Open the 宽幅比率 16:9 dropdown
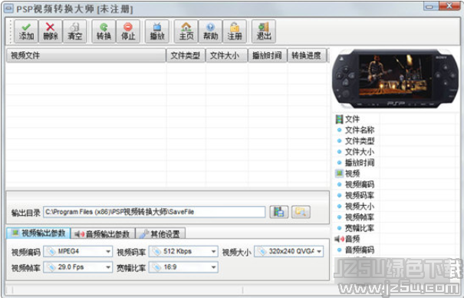This screenshot has width=464, height=298. (183, 267)
